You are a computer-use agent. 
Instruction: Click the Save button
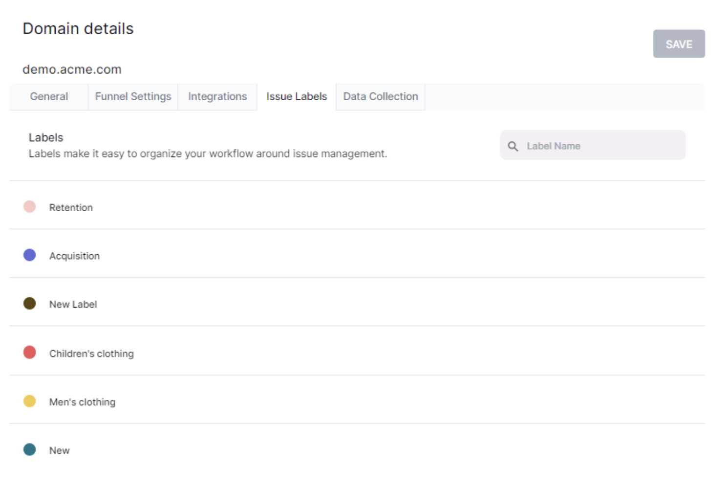click(x=678, y=44)
